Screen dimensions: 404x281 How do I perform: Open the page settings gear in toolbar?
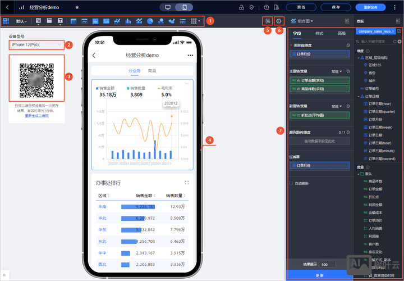tap(279, 21)
